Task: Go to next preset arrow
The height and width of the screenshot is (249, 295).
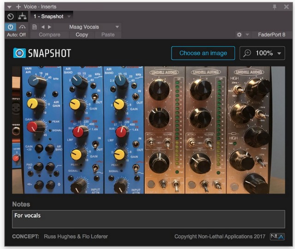Action: click(x=49, y=27)
